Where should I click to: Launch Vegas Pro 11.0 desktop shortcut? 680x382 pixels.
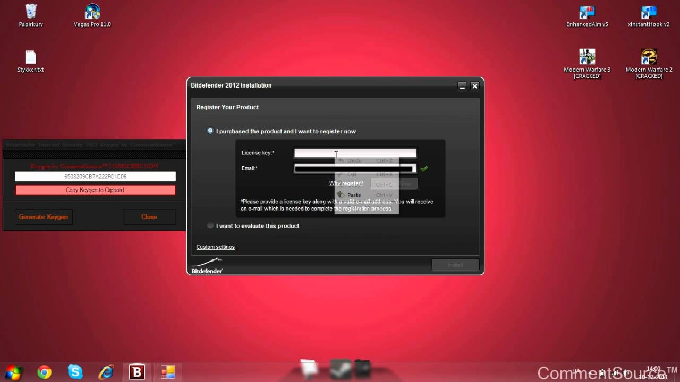click(x=92, y=15)
